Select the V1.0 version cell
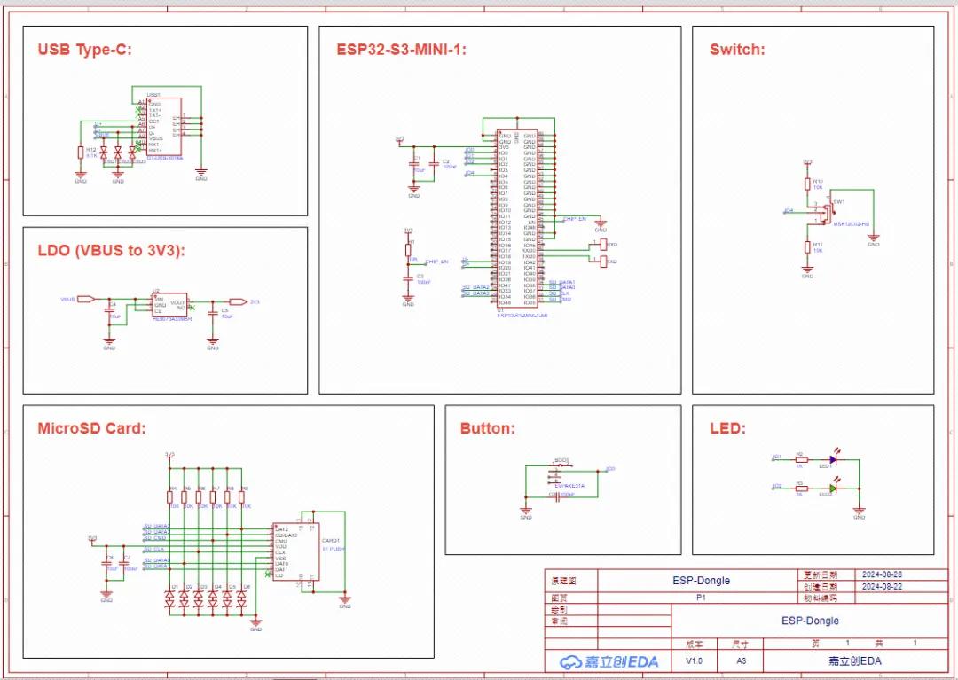 point(694,661)
